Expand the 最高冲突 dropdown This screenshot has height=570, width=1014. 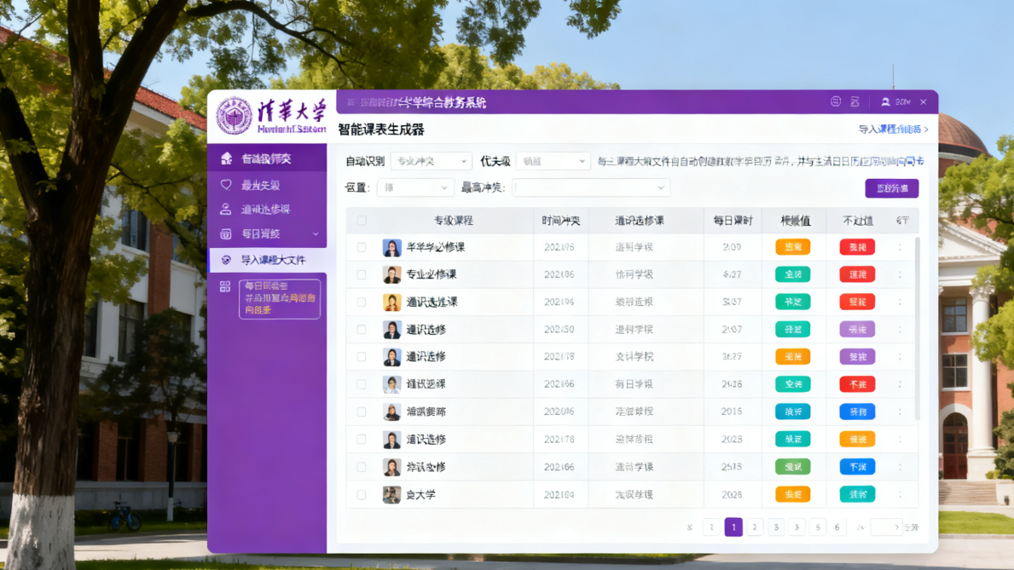[x=591, y=187]
